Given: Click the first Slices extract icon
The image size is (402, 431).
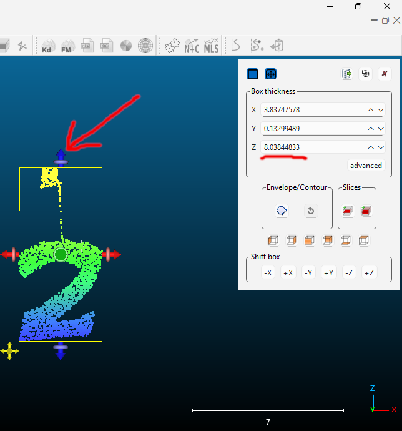Looking at the screenshot, I should (x=348, y=211).
